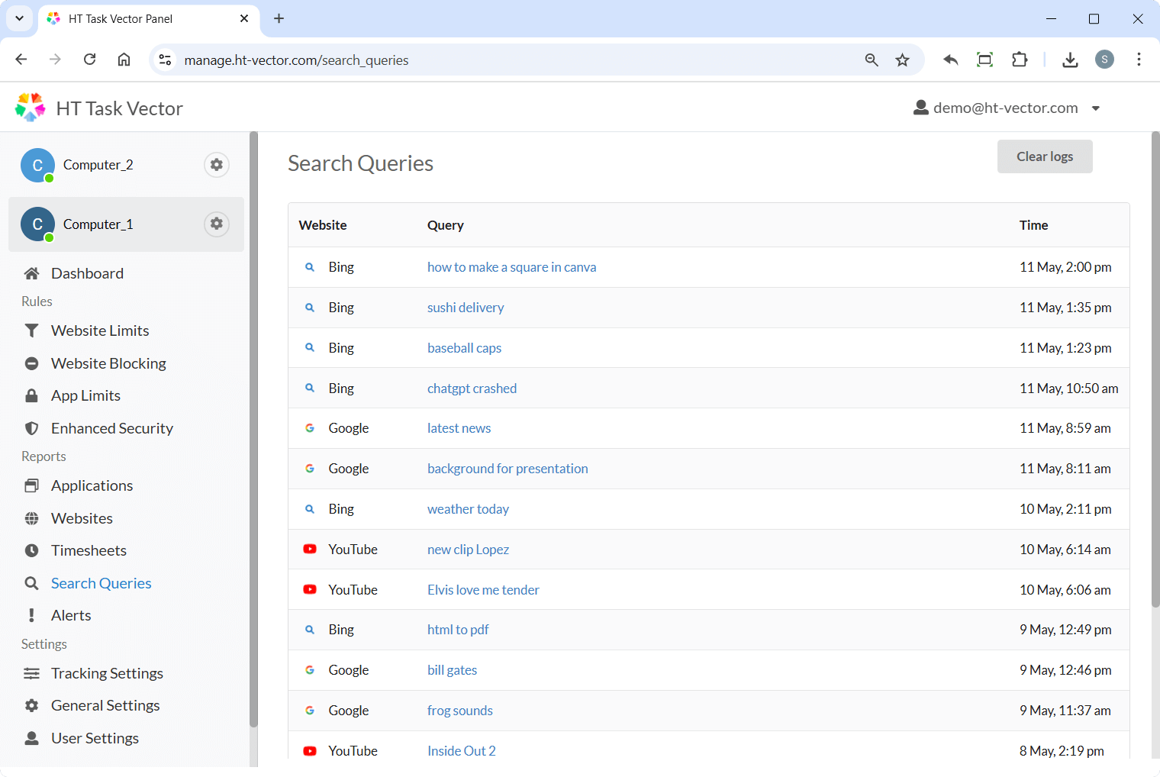Viewport: 1160px width, 777px height.
Task: Expand the demo@ht-vector.com account dropdown
Action: (x=1095, y=108)
